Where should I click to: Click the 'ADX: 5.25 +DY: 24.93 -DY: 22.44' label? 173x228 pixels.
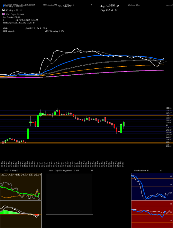(21, 175)
